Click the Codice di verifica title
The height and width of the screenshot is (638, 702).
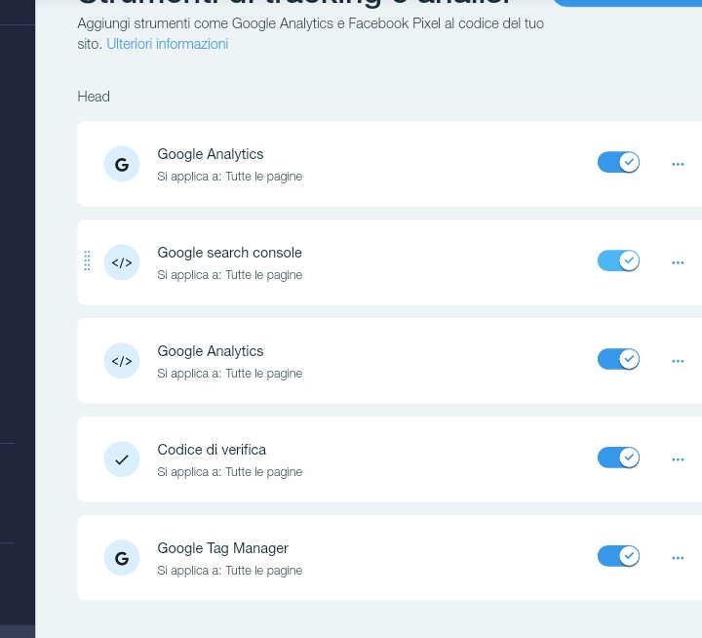point(212,450)
